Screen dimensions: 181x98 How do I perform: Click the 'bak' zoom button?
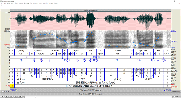(20, 96)
